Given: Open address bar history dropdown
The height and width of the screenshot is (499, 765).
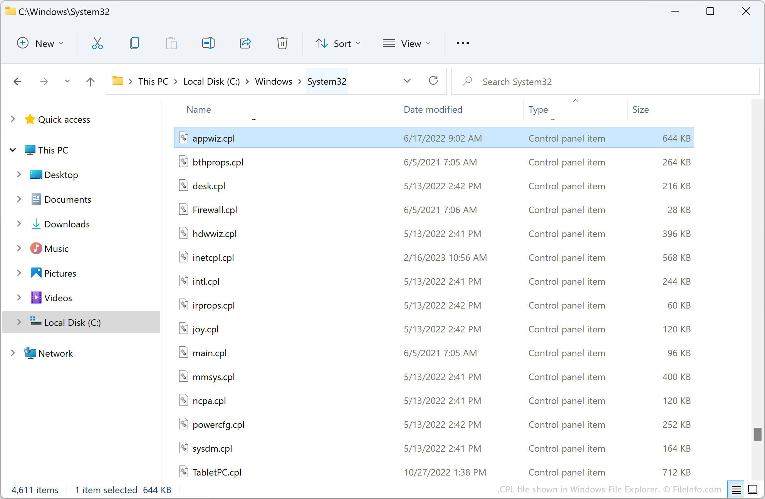Looking at the screenshot, I should point(407,81).
